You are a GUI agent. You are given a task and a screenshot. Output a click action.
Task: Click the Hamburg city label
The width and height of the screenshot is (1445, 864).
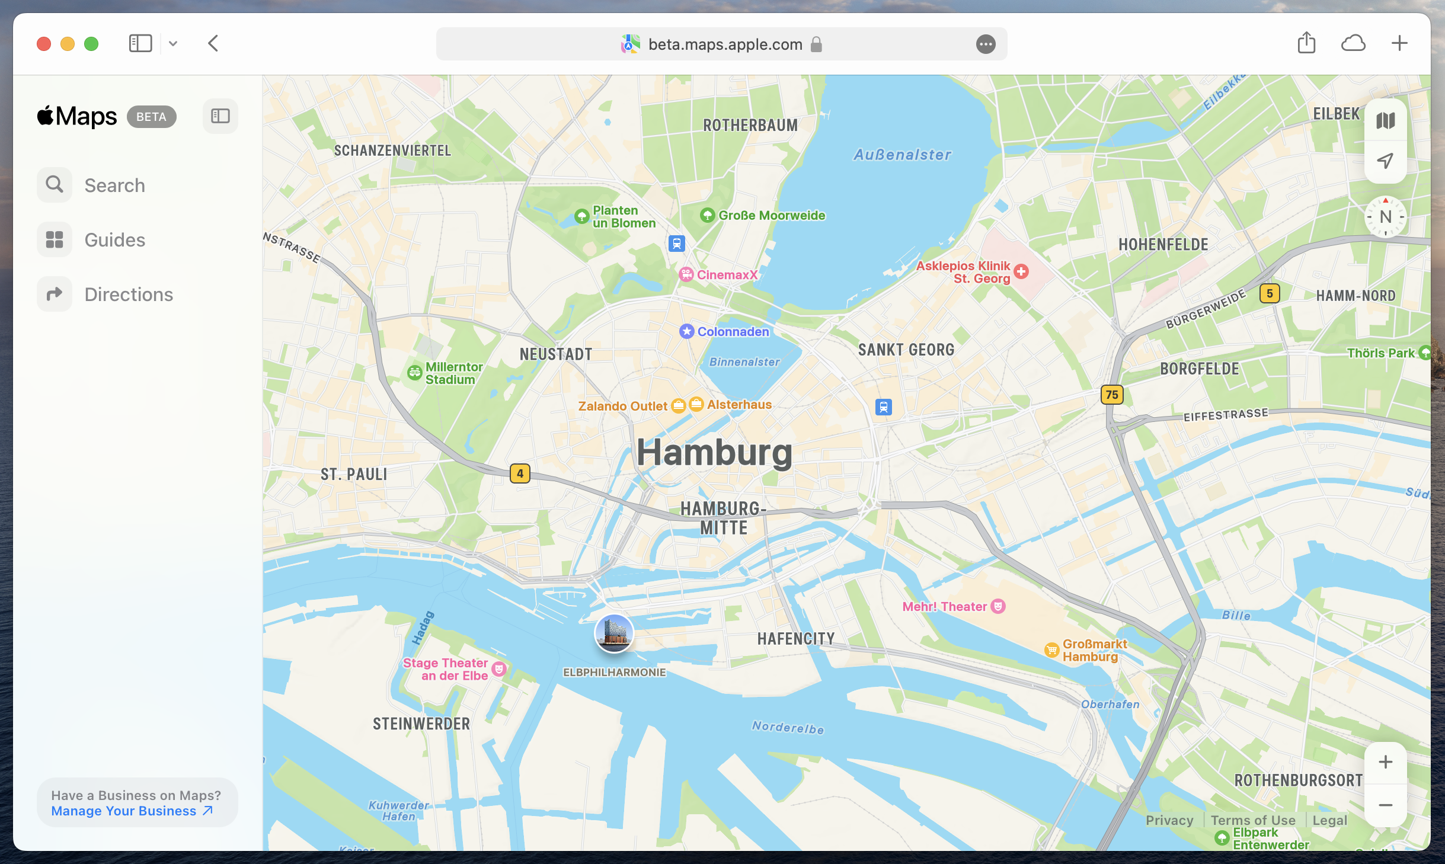[715, 452]
